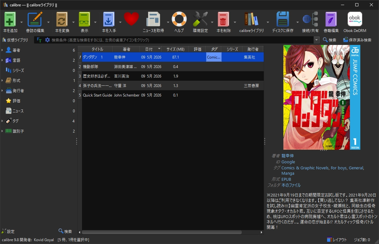This screenshot has height=244, width=379.
Task: Open the dropdown arrow next to 本を削除
Action: (235, 22)
